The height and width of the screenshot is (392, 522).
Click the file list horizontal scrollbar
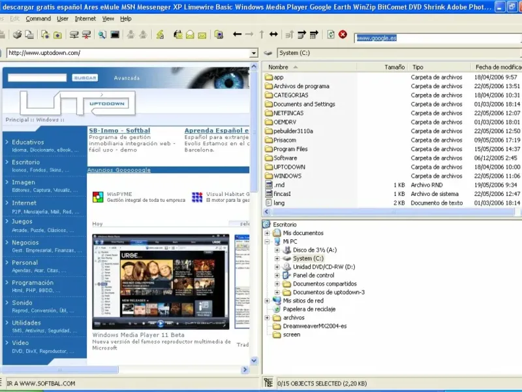pyautogui.click(x=392, y=212)
